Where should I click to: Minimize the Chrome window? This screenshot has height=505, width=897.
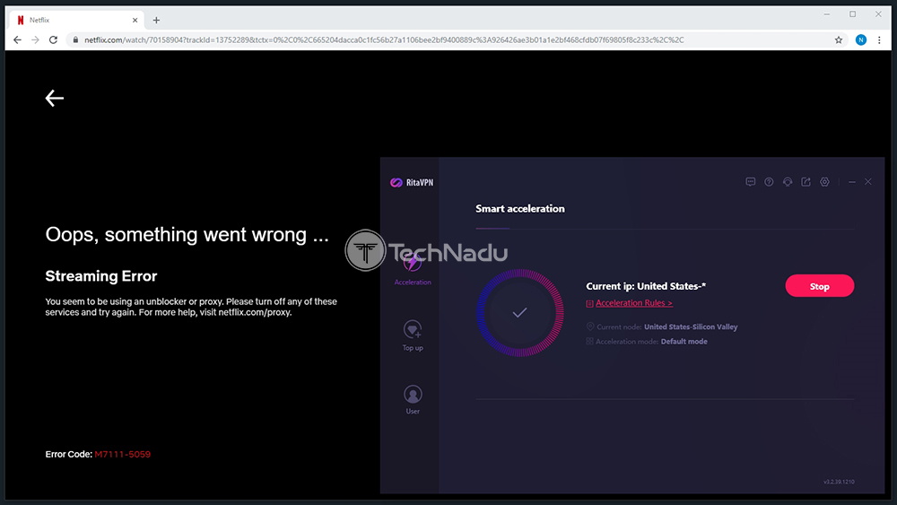(827, 14)
